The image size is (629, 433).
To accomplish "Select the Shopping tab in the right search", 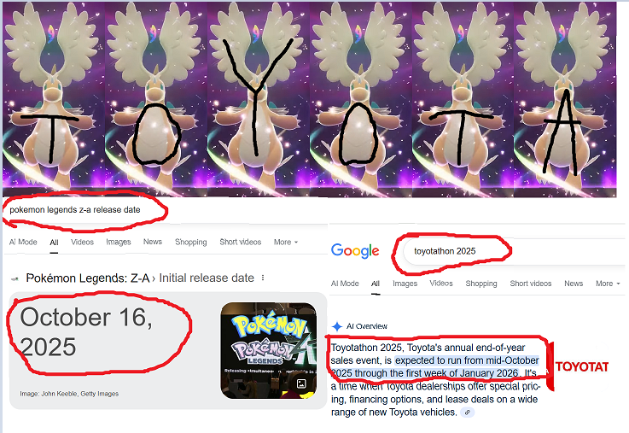I will [x=481, y=284].
